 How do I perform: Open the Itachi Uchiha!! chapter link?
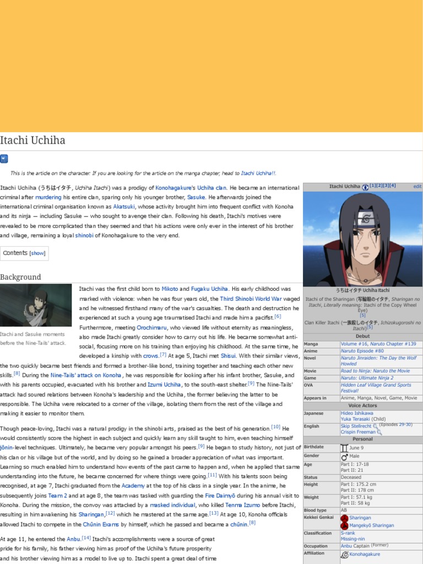coord(258,173)
